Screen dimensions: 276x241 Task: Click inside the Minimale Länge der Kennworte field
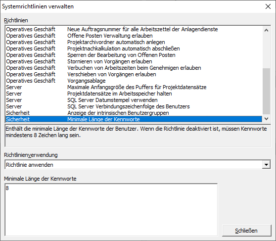tap(111, 210)
